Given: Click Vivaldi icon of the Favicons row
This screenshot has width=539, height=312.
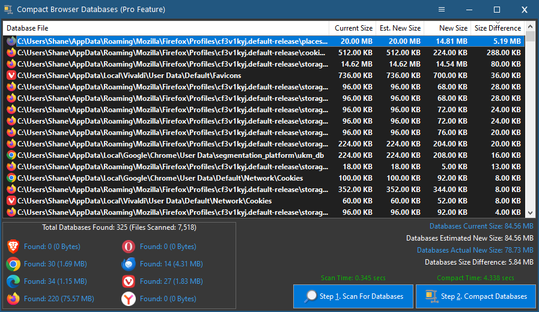Looking at the screenshot, I should 11,76.
